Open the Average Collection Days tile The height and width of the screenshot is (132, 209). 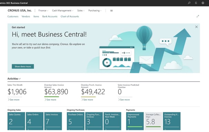(x=153, y=121)
